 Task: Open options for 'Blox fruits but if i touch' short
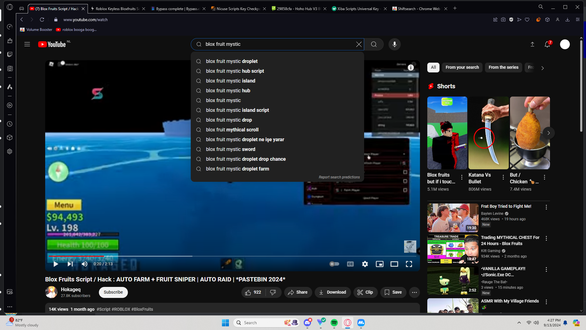coord(462,177)
